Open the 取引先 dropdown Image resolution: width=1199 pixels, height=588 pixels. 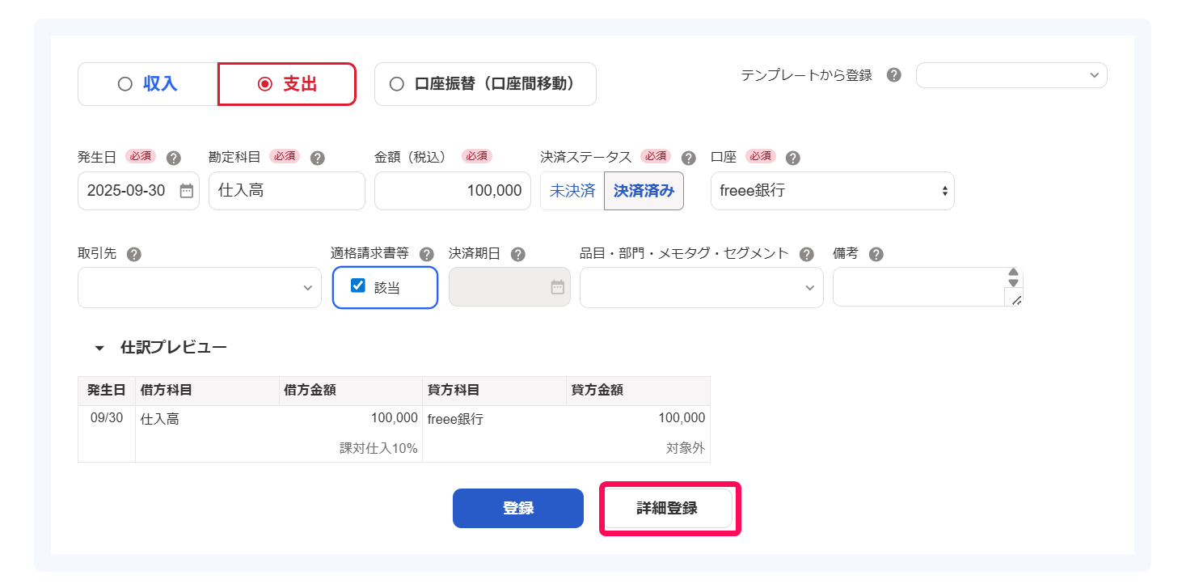tap(200, 288)
